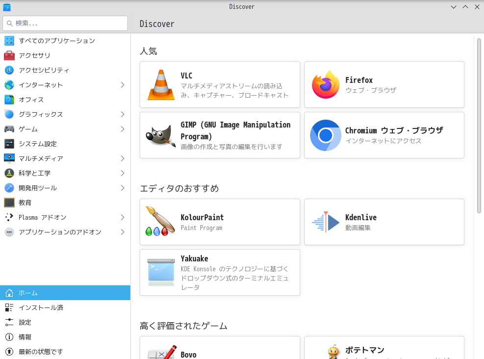The image size is (484, 359).
Task: Open the アクセサリ category icon
Action: pos(9,55)
